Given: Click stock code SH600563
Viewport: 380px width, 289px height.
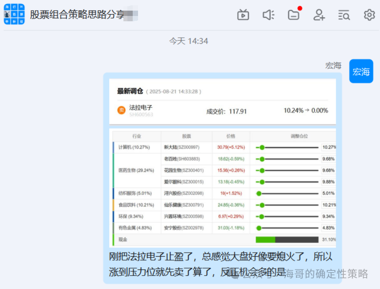Looking at the screenshot, I should 141,114.
